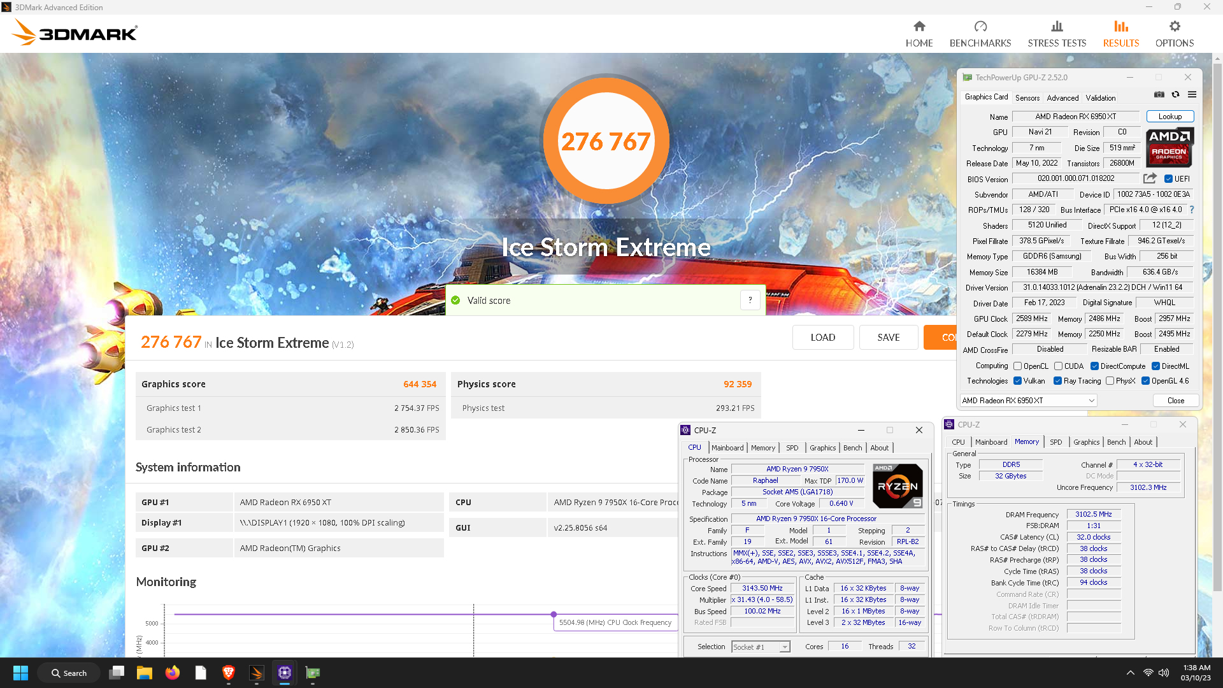
Task: Switch to GPU-Z taskbar icon
Action: [313, 673]
